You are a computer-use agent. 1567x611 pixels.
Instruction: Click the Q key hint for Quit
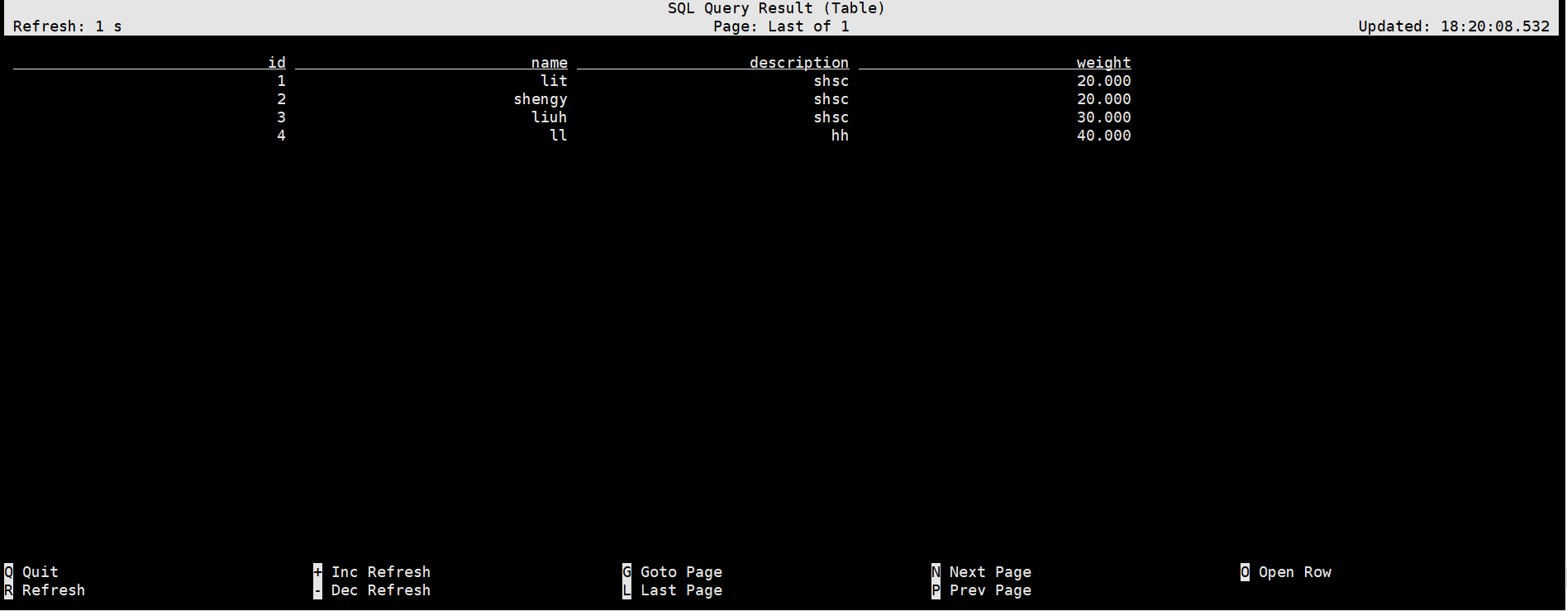[8, 572]
